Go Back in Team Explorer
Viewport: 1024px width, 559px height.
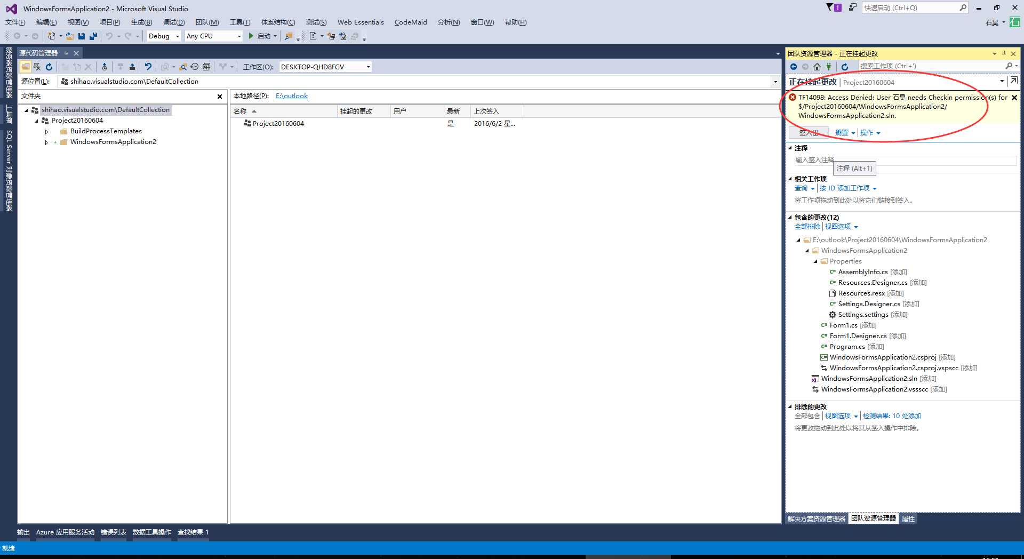(794, 66)
